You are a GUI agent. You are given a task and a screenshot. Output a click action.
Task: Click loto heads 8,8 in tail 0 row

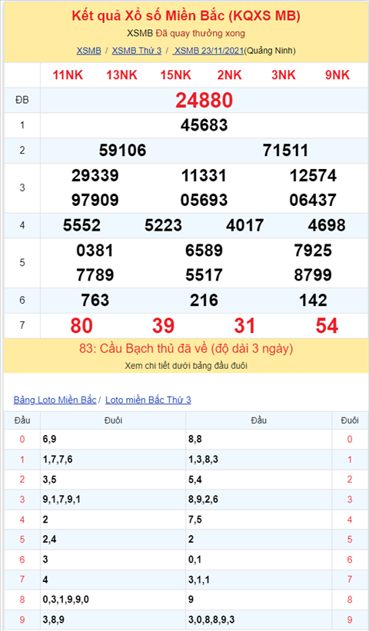195,439
